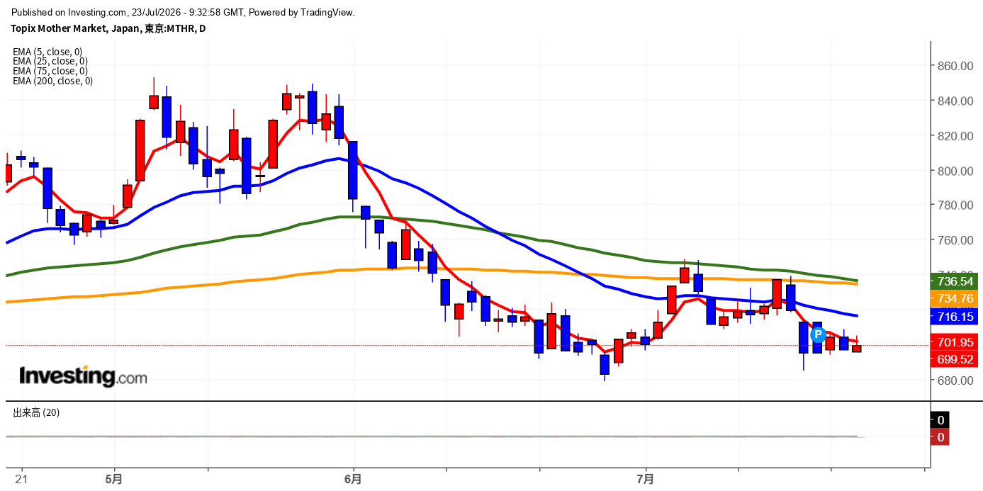The image size is (983, 491).
Task: Select the EMA (5, close, 0) legend
Action: pos(47,52)
